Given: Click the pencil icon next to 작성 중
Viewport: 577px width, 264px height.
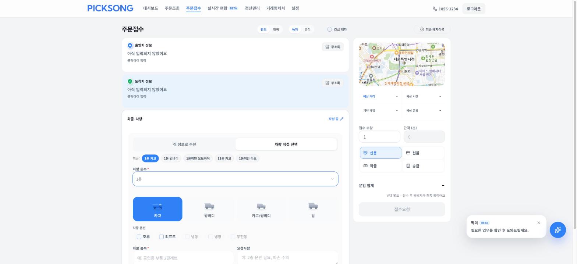Looking at the screenshot, I should [341, 119].
